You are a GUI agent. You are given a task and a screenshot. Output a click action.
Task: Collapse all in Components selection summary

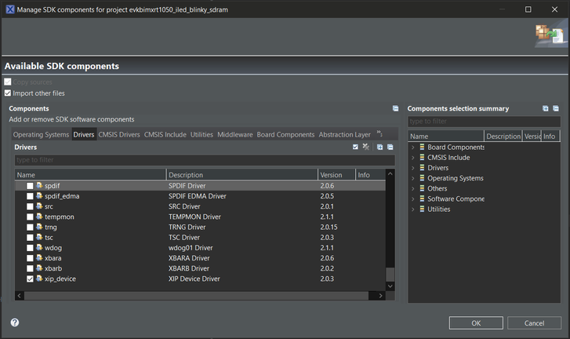(x=556, y=108)
